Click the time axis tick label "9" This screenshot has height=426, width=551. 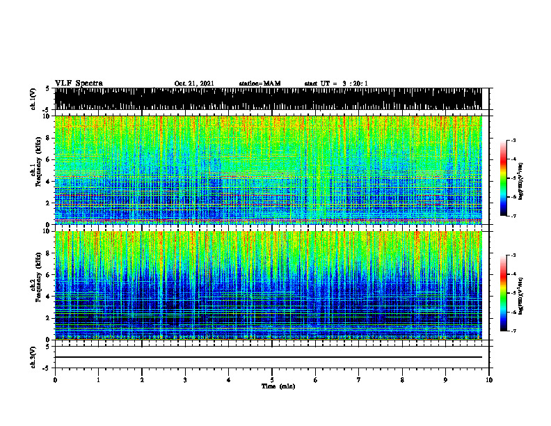coord(445,380)
